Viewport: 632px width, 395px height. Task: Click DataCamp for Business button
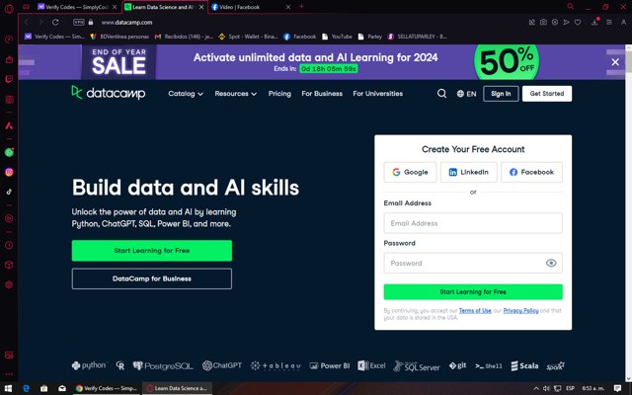152,278
